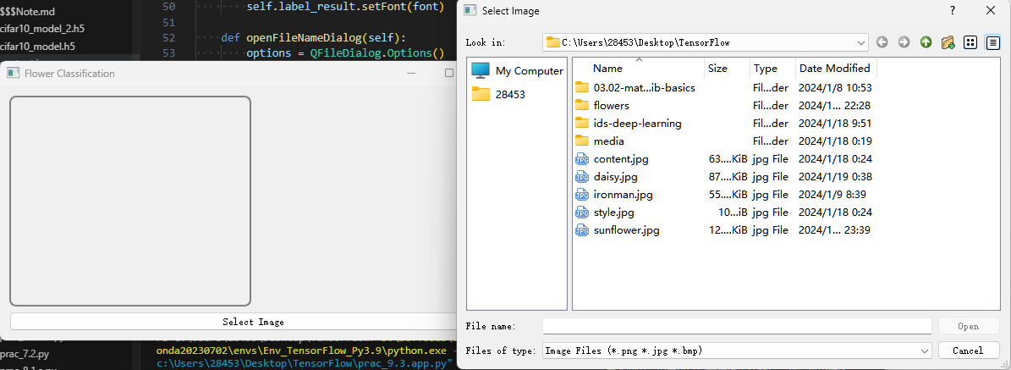
Task: Select sunflower.jpg file
Action: coord(626,230)
